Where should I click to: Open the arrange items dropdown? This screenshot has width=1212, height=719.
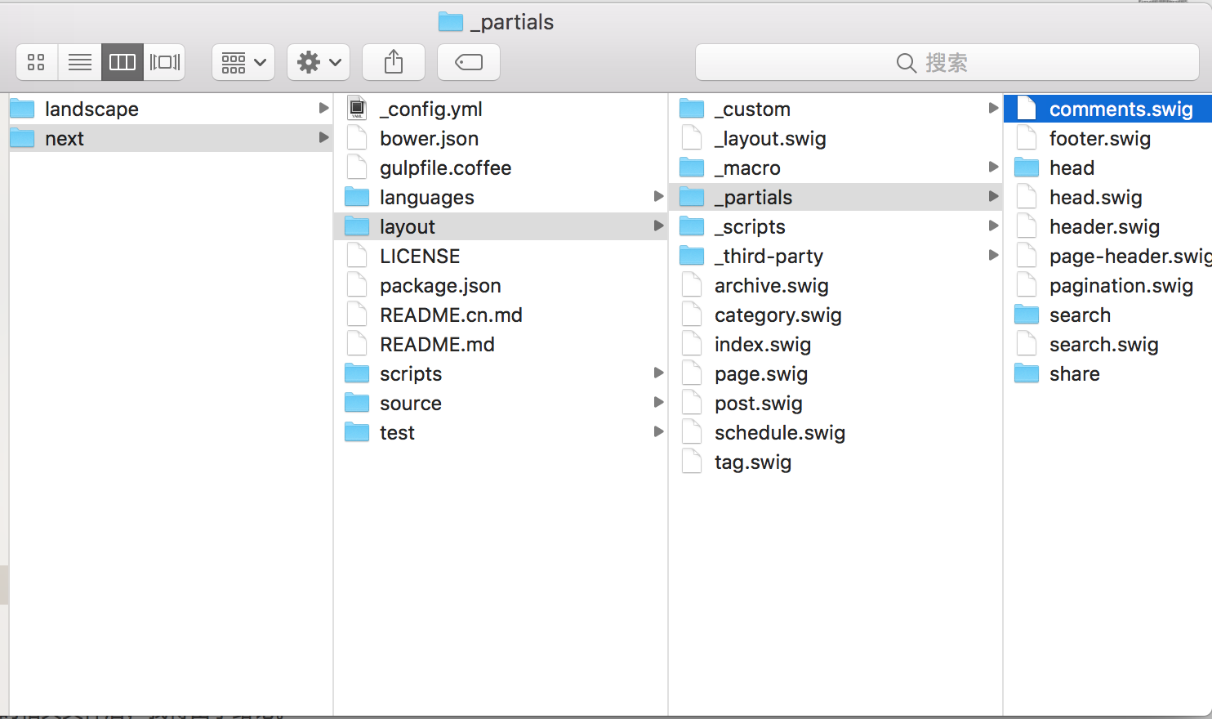(243, 62)
